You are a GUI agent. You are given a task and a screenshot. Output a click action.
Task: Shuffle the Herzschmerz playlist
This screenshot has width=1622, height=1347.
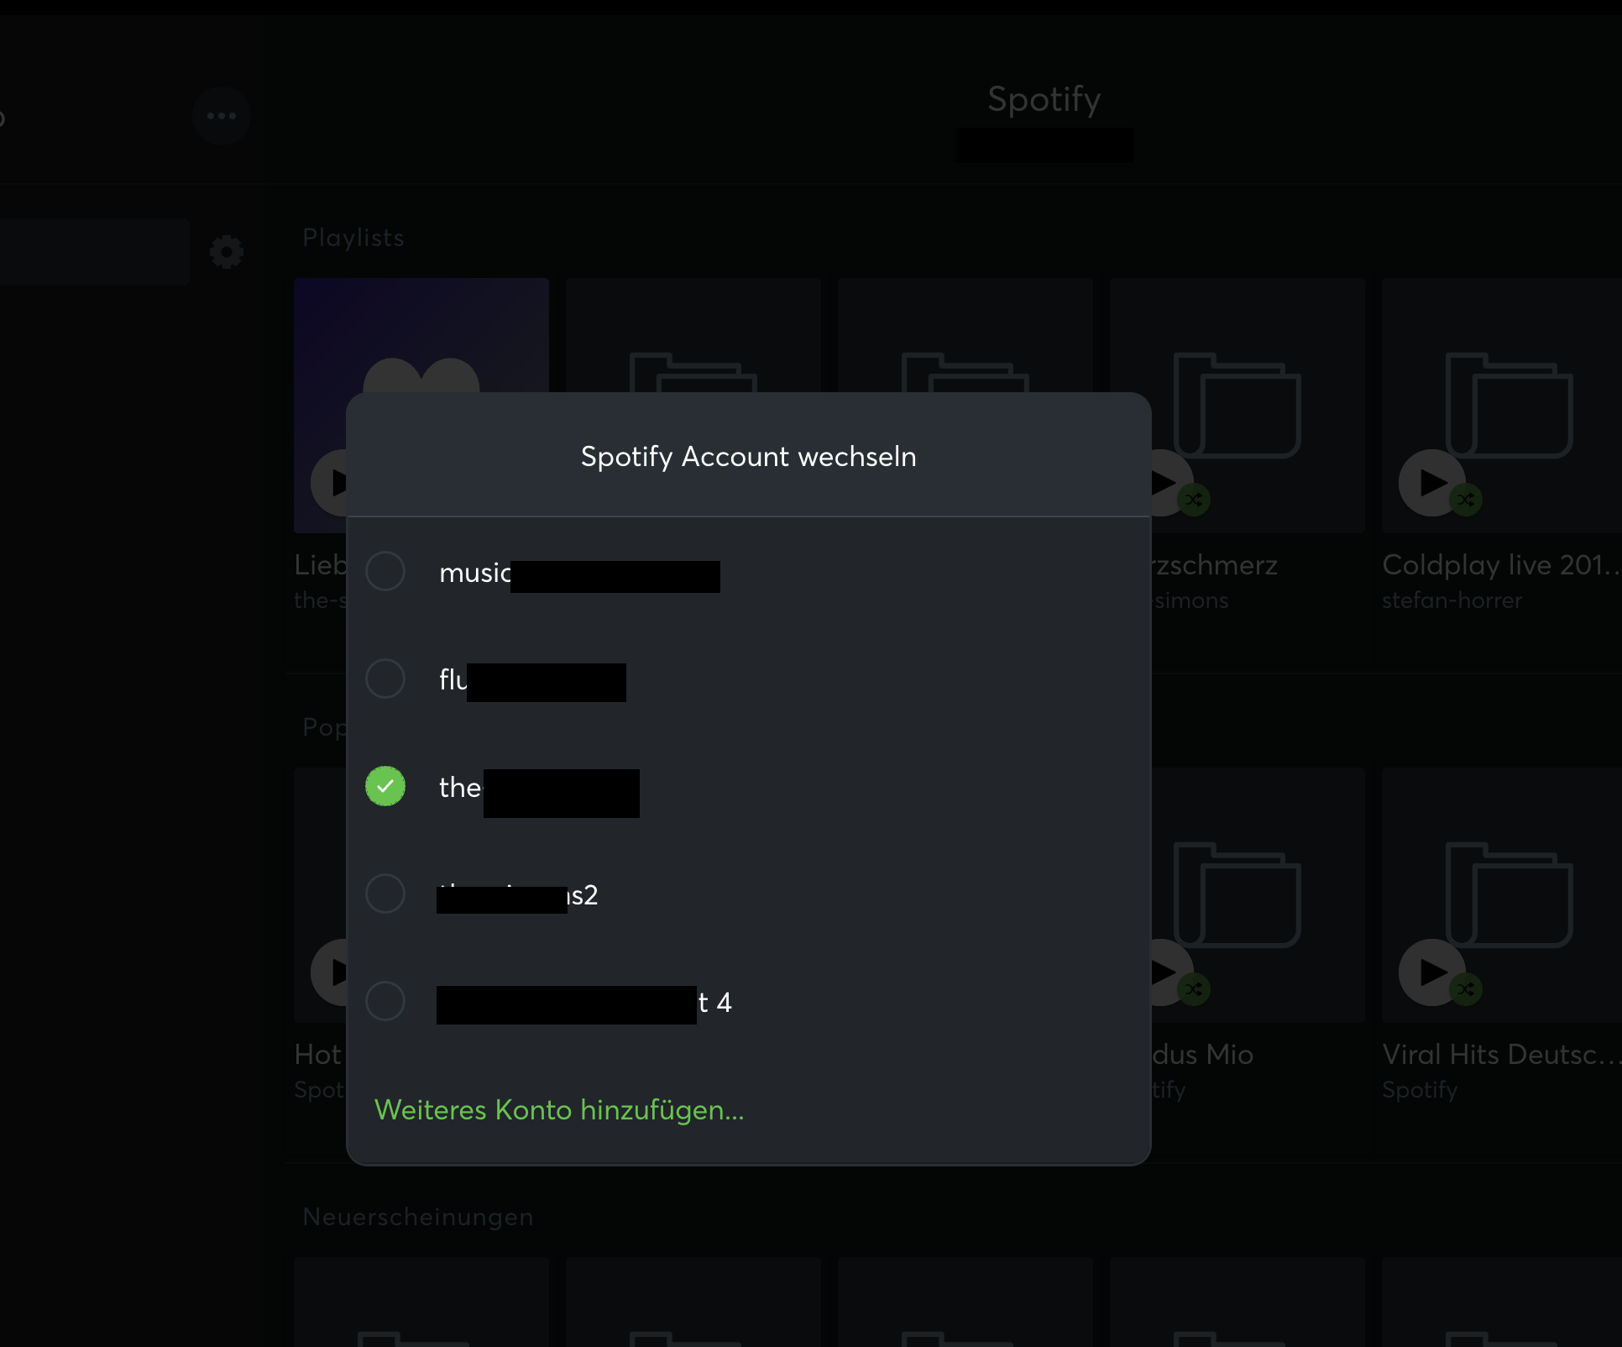1194,501
